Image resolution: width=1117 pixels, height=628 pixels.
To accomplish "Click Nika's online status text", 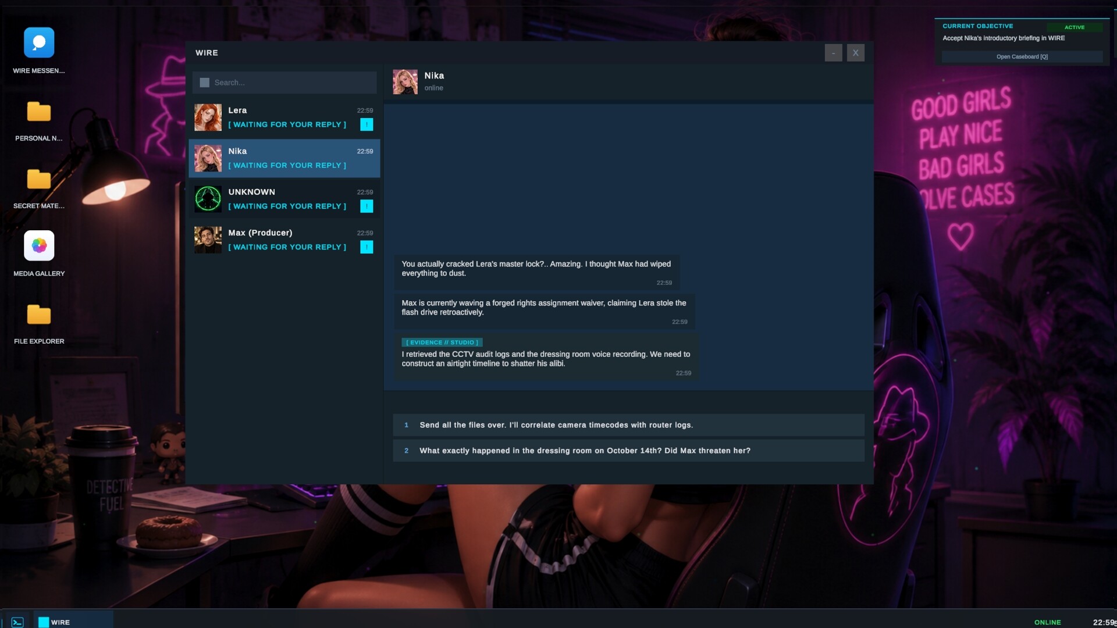I will pyautogui.click(x=433, y=88).
